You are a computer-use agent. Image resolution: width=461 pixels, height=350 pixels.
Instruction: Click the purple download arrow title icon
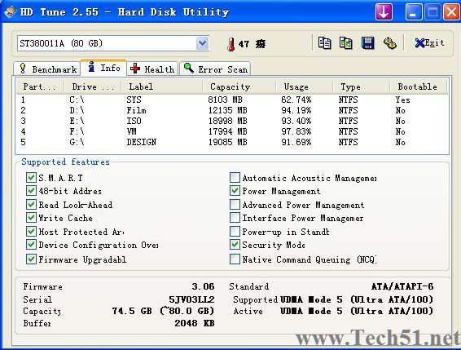(x=384, y=12)
